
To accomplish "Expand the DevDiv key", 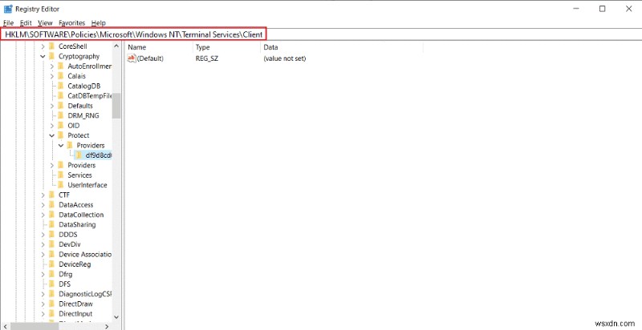I will (43, 244).
